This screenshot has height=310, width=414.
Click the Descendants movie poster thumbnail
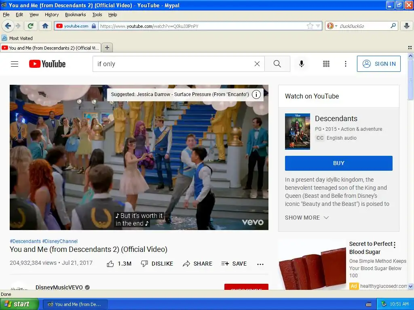click(297, 132)
